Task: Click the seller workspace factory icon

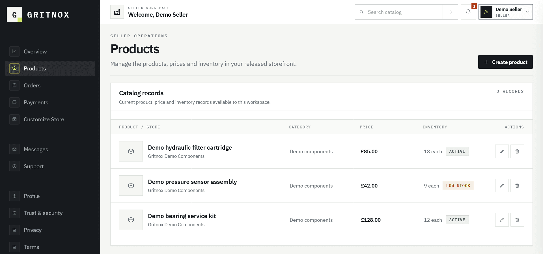Action: tap(117, 12)
